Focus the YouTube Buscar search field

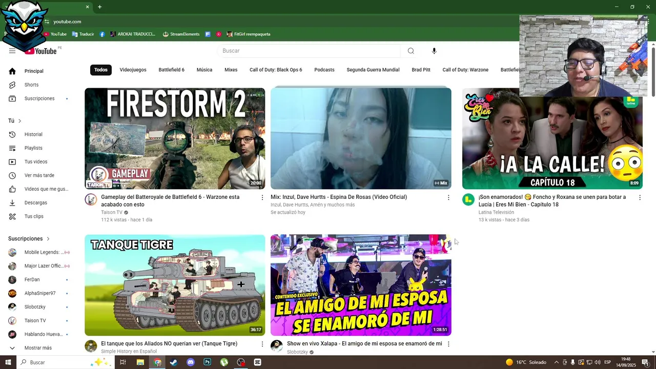point(309,51)
